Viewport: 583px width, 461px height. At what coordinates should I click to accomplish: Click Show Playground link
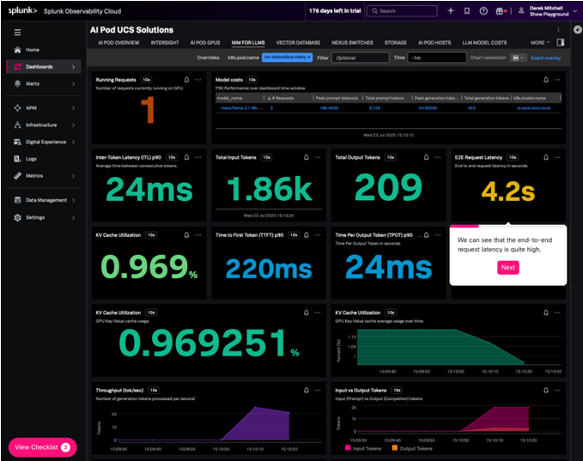click(549, 14)
